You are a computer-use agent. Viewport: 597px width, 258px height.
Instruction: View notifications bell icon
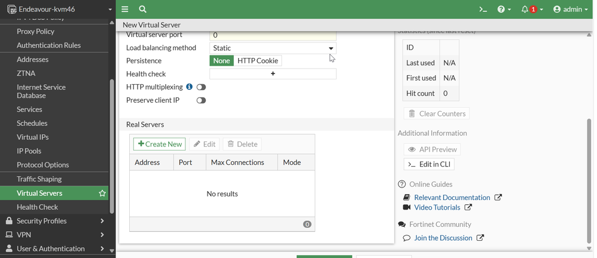[531, 10]
